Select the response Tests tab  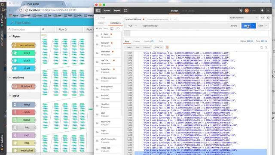point(161,41)
